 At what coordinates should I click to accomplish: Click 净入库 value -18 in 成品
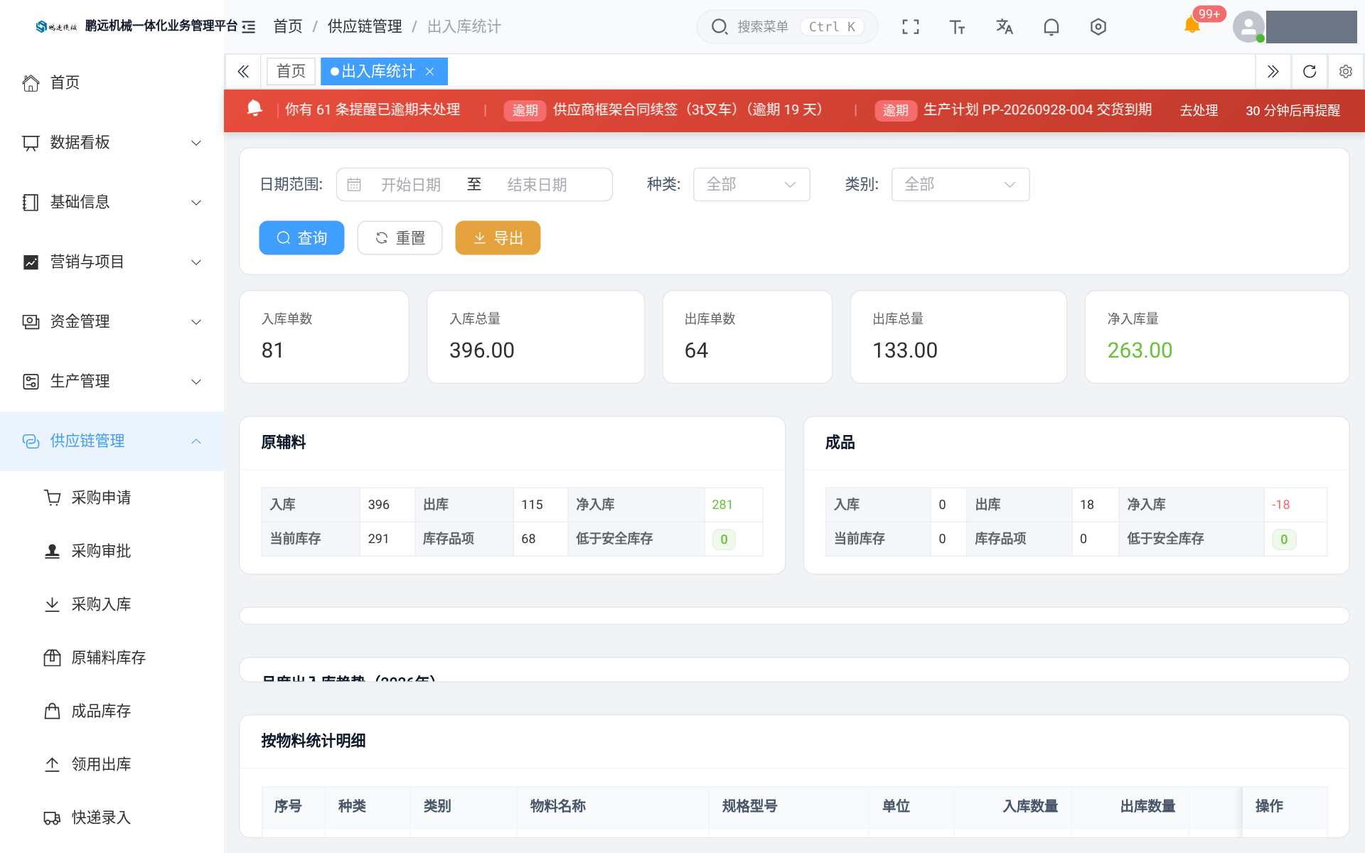[x=1280, y=505]
